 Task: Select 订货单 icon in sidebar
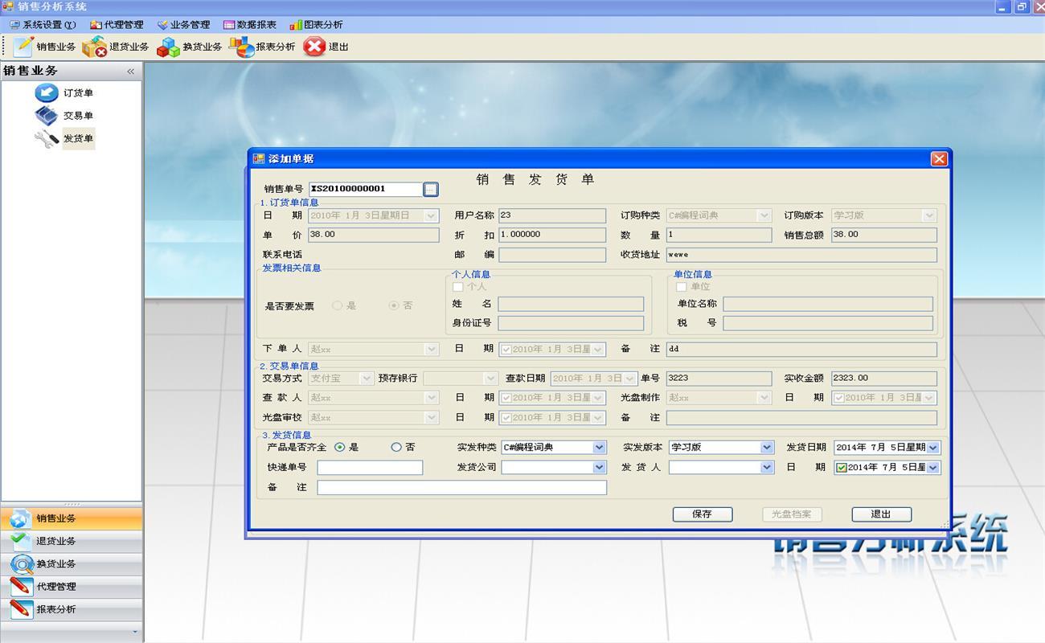pyautogui.click(x=47, y=92)
